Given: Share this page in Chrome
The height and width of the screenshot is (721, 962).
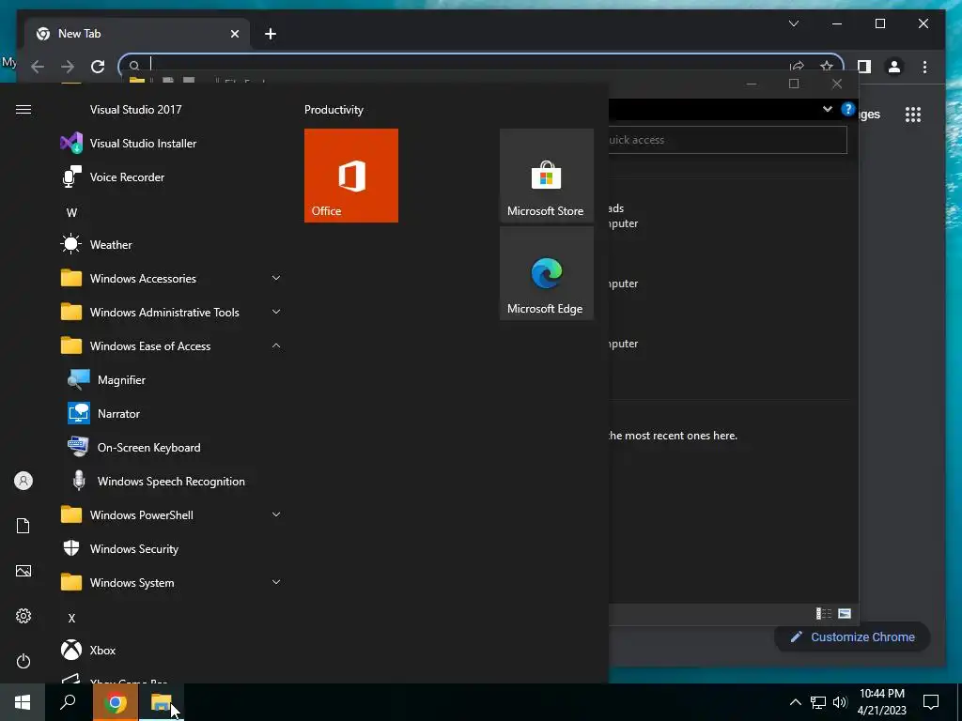Looking at the screenshot, I should (x=797, y=66).
